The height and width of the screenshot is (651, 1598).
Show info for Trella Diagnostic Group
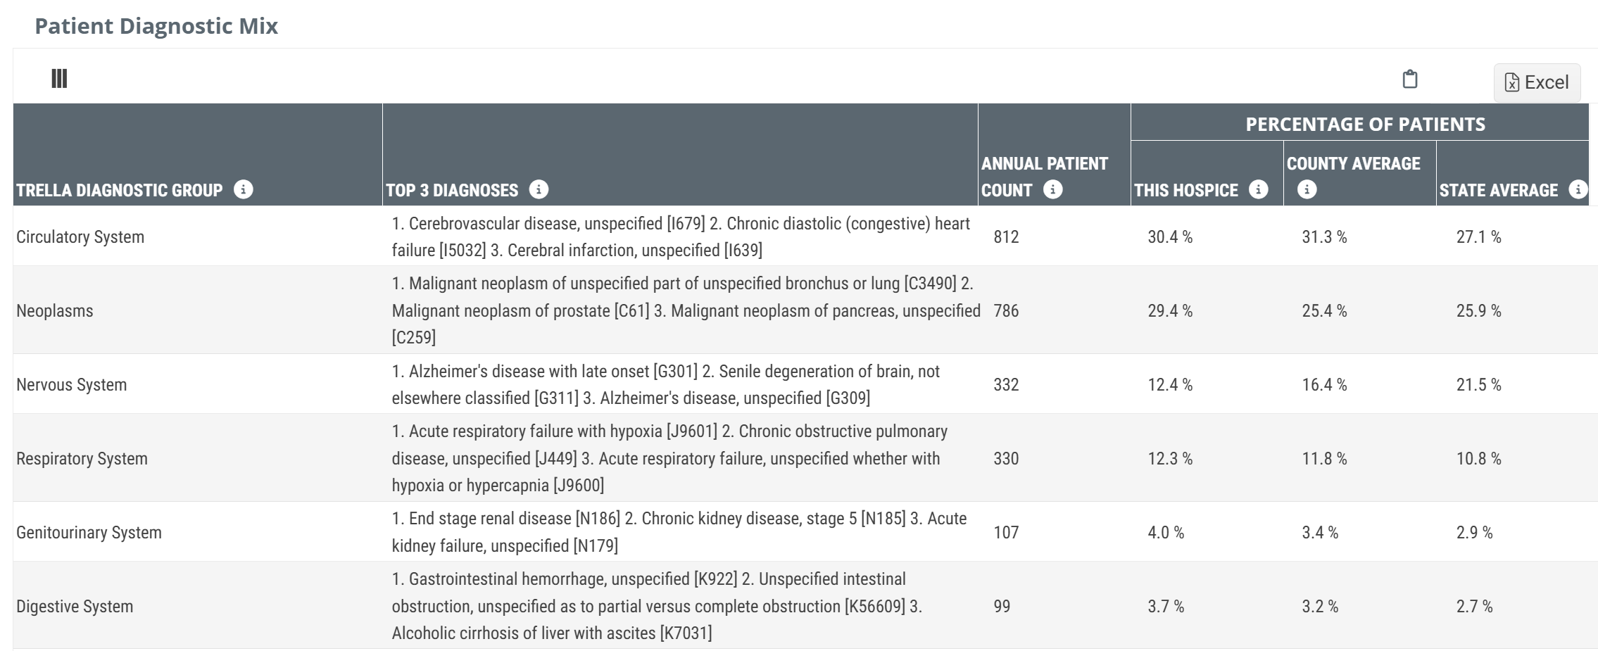click(x=244, y=189)
